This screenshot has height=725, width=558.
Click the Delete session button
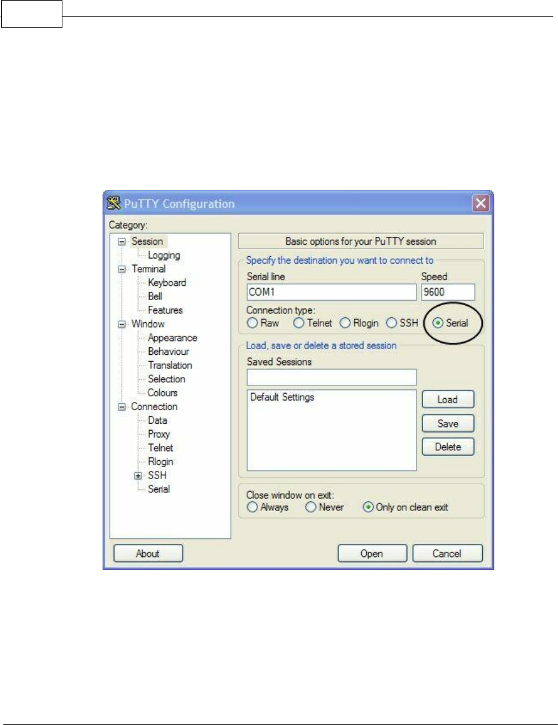point(448,447)
